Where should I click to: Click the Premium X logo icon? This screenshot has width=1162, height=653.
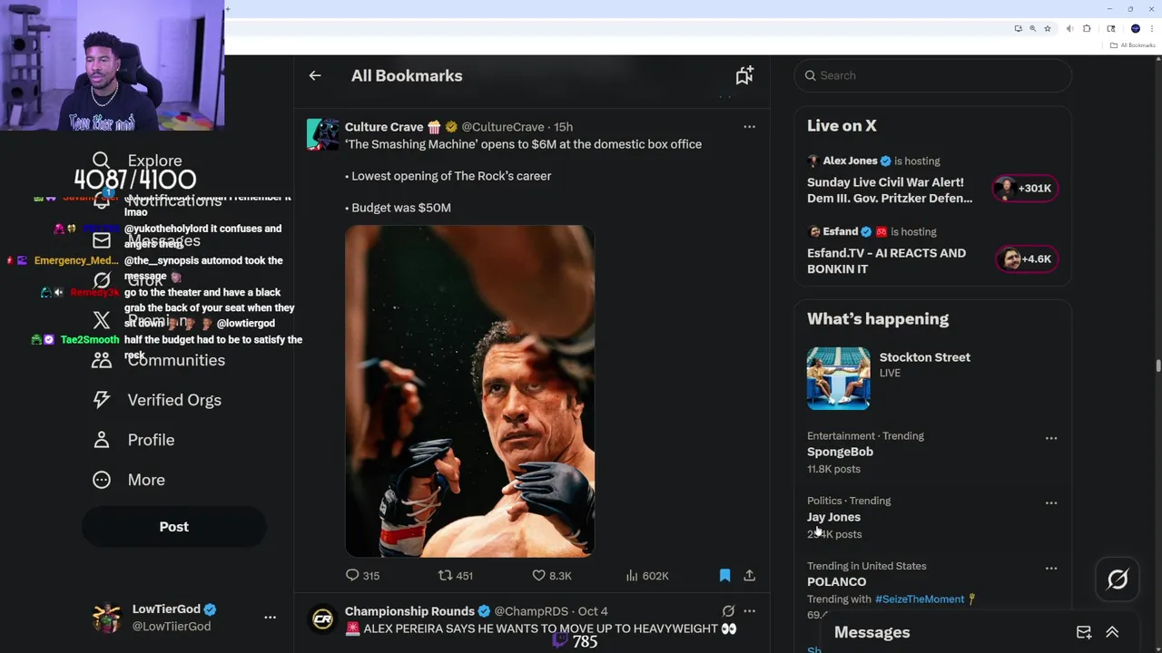[102, 320]
